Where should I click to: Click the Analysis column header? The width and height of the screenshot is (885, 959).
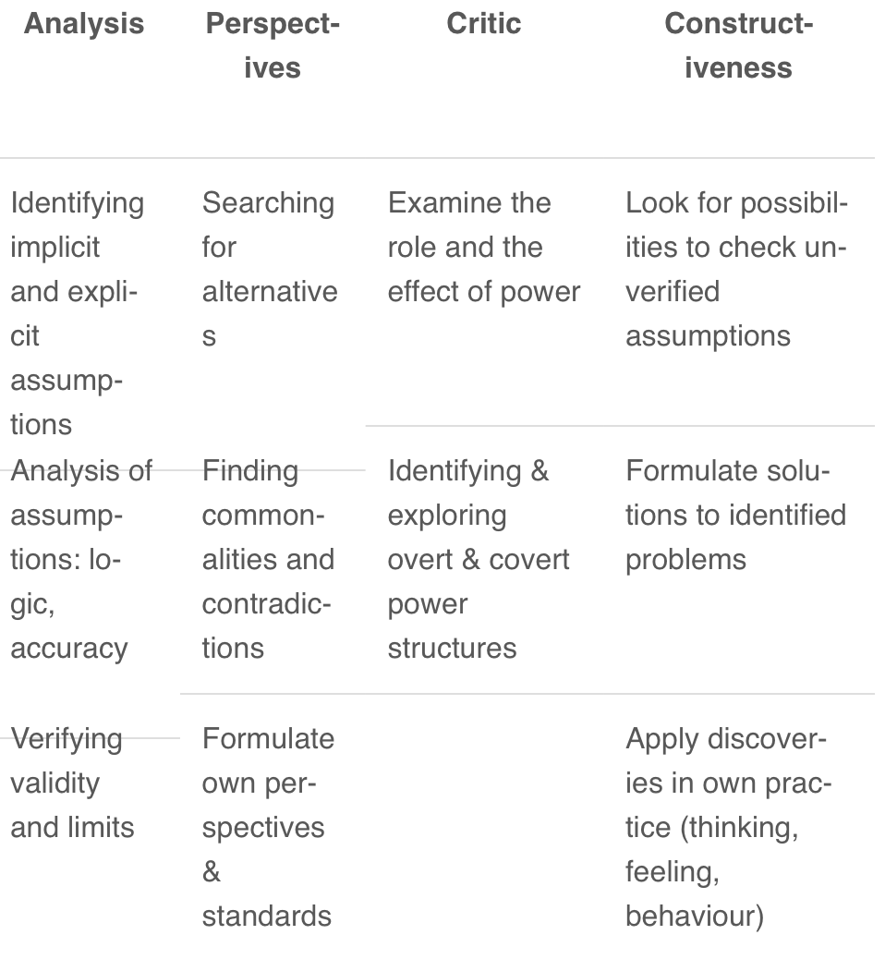[84, 24]
